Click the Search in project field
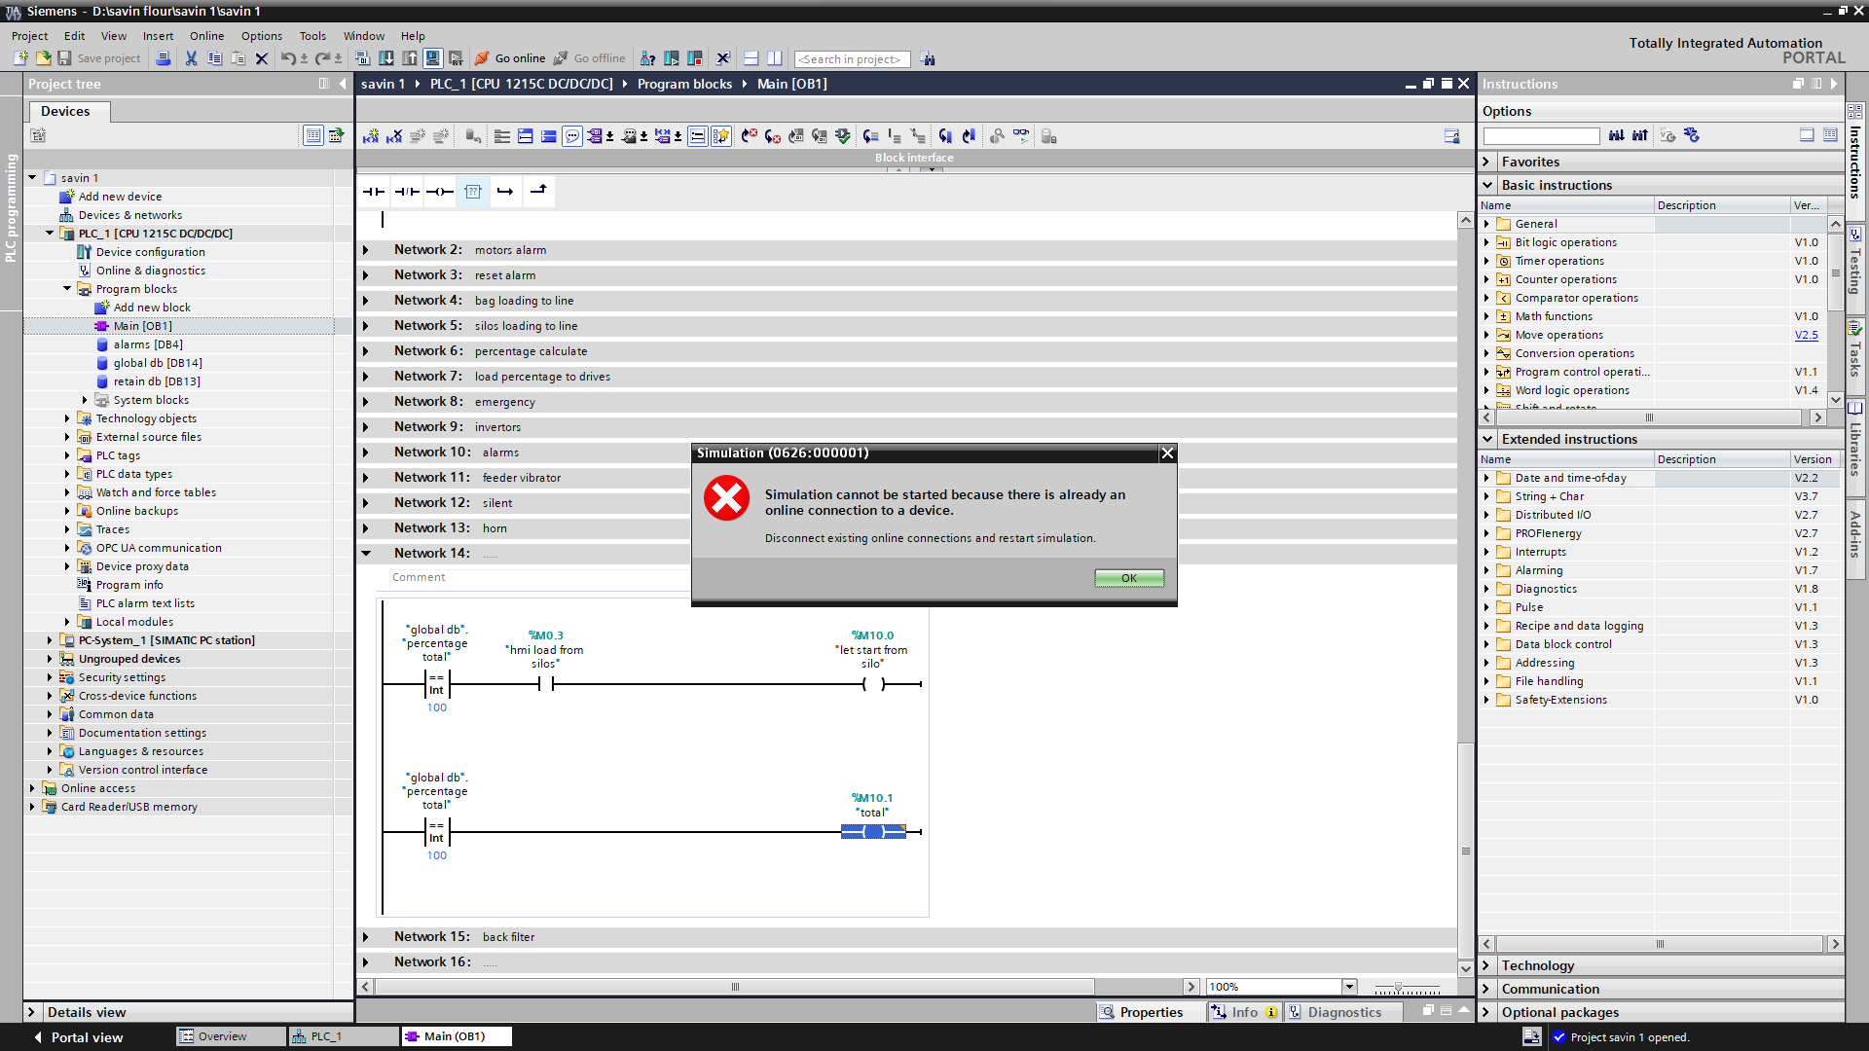Image resolution: width=1869 pixels, height=1051 pixels. (x=852, y=59)
